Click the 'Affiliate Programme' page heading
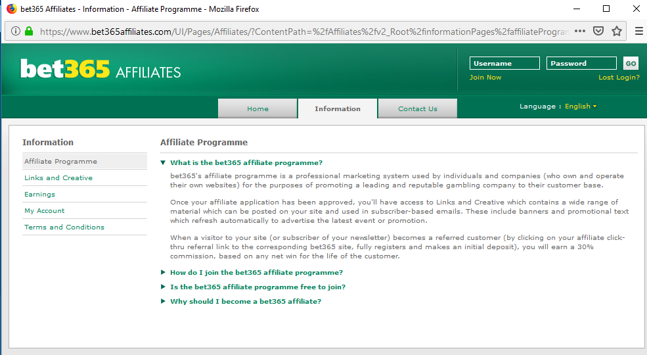Screen dimensions: 647x355 coord(204,143)
